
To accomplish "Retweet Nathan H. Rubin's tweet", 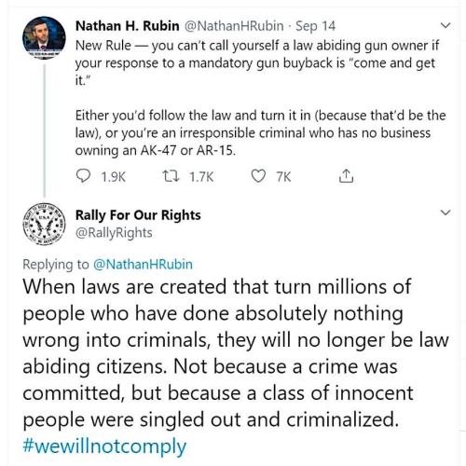I will pos(171,176).
